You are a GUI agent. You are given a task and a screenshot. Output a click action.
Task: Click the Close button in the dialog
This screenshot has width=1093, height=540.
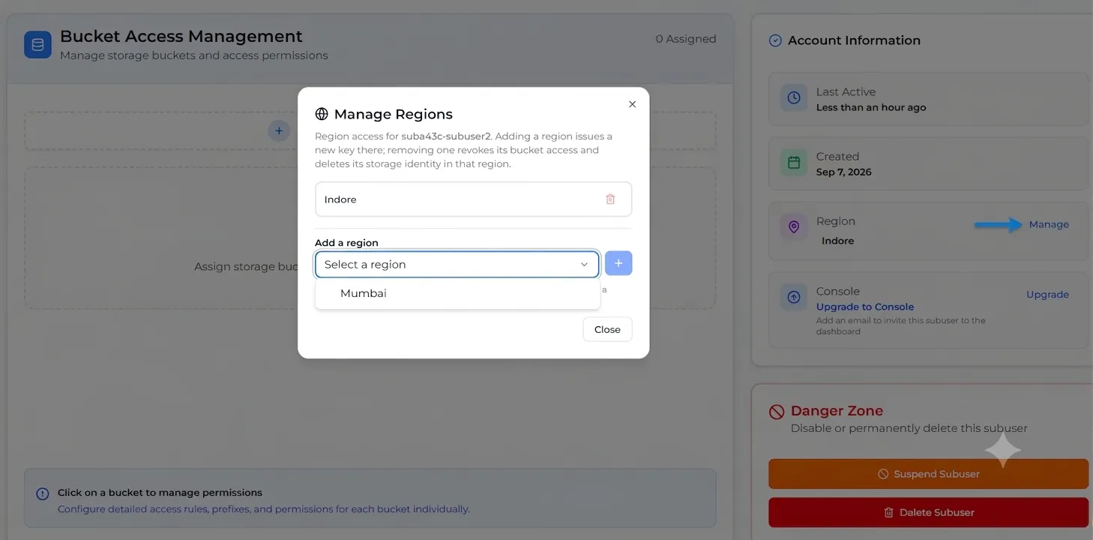pyautogui.click(x=607, y=329)
